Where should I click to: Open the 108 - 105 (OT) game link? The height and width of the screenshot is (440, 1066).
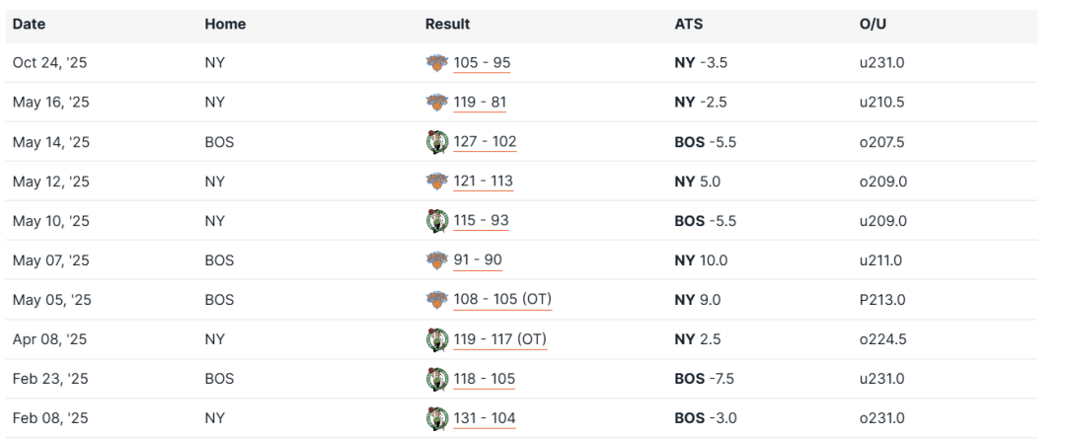point(501,300)
